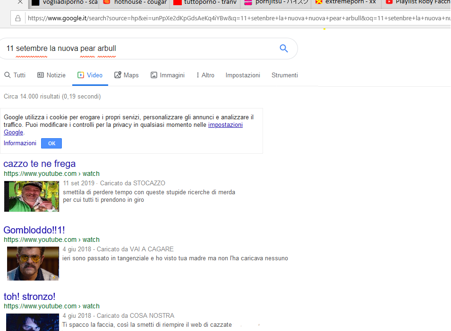Open the Strumenti search tools
The image size is (451, 331).
(x=285, y=75)
